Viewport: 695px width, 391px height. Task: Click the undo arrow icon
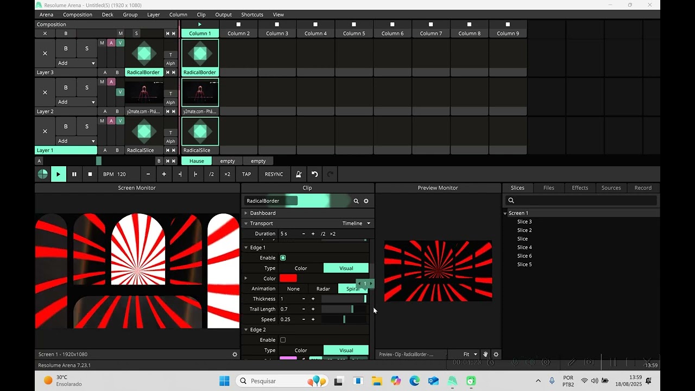tap(314, 174)
